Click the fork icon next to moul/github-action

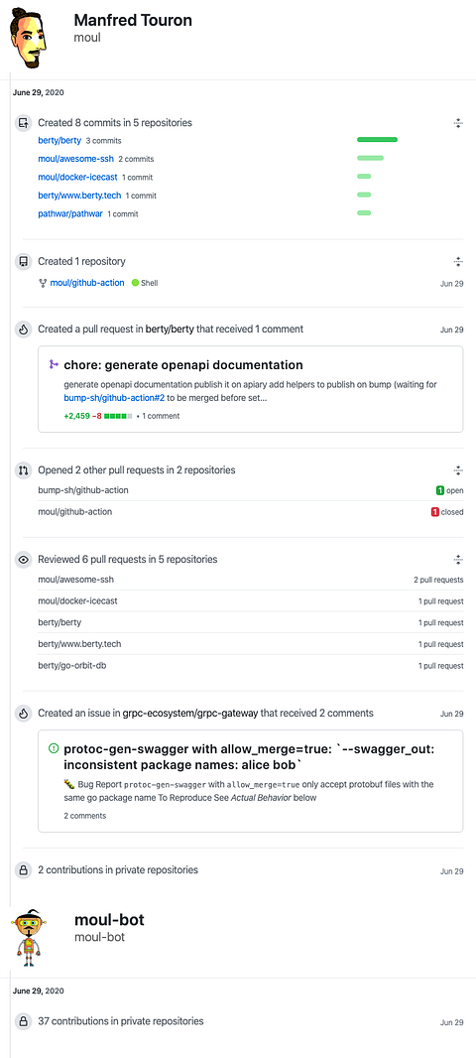(44, 284)
